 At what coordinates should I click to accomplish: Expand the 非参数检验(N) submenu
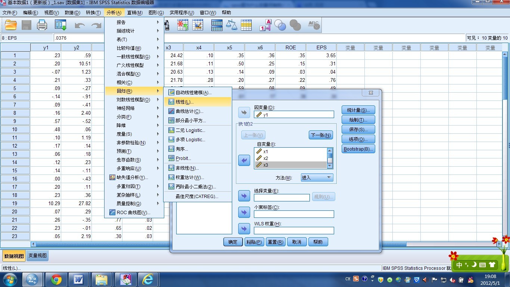coord(134,142)
